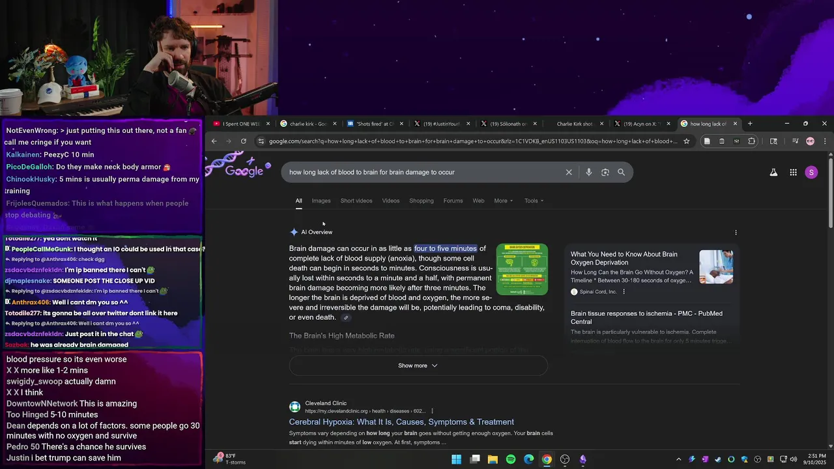Go back to the previous page

[214, 141]
